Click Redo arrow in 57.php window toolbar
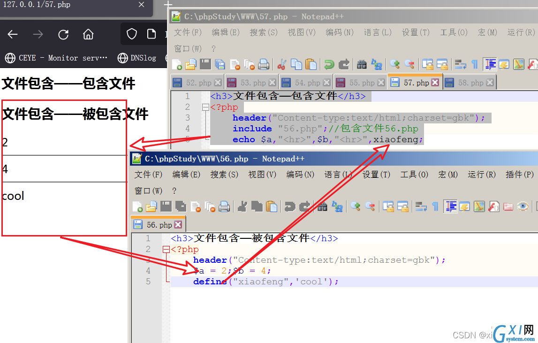The image size is (538, 343). (344, 64)
